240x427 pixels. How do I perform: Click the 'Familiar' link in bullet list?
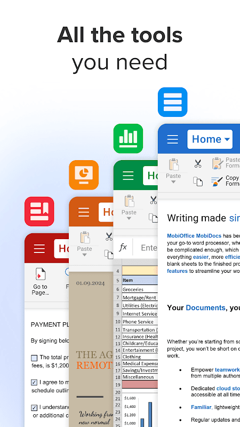[x=201, y=407]
